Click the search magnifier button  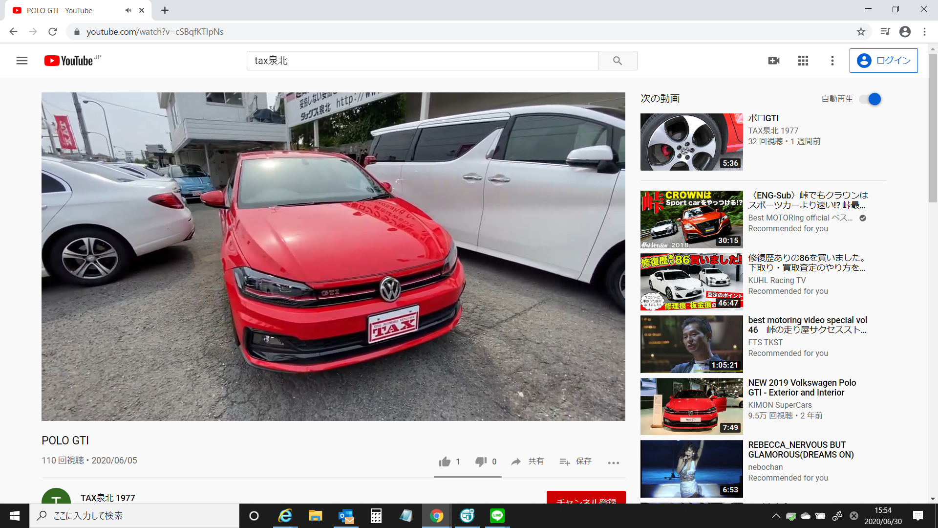coord(618,61)
